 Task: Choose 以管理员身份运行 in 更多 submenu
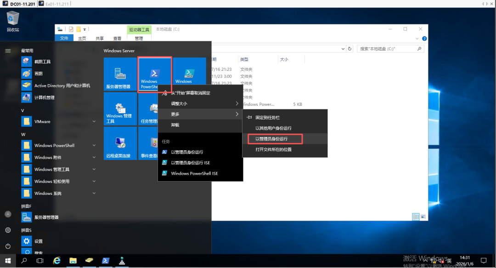[285, 139]
